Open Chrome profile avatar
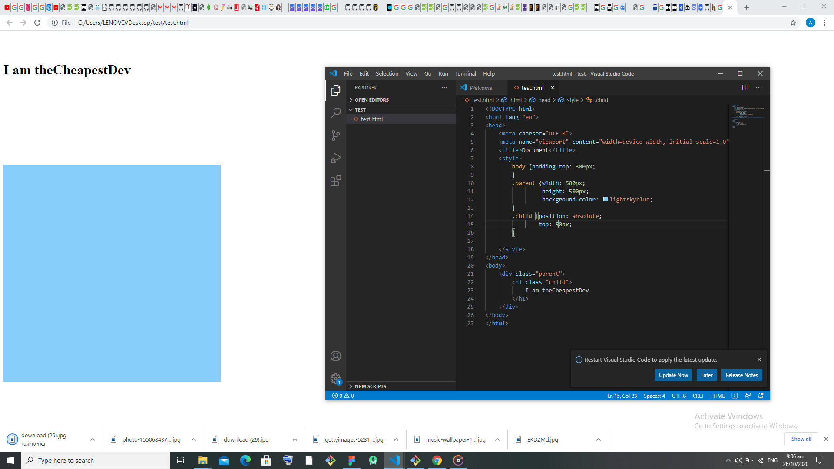Viewport: 834px width, 469px height. pos(810,23)
